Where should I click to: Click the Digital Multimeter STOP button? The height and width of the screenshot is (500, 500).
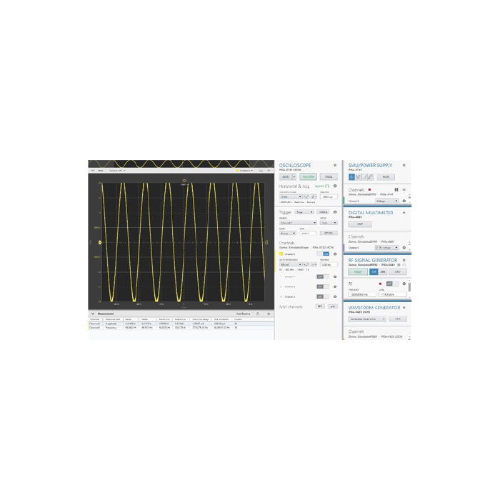pos(360,224)
